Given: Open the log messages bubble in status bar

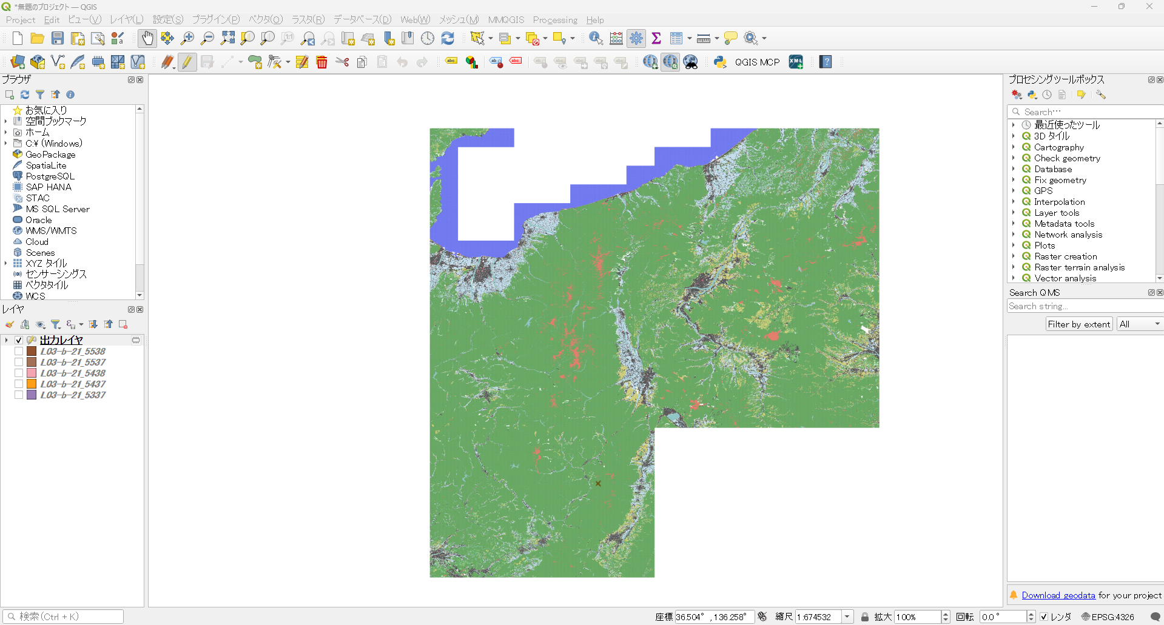Looking at the screenshot, I should (1156, 617).
